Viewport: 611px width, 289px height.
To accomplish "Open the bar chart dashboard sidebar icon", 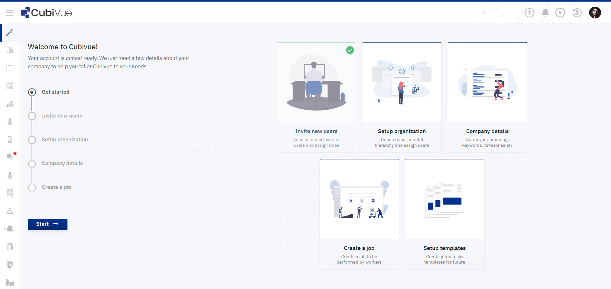I will 10,50.
